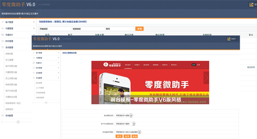Click the 244492 recharge total text
The image size is (257, 139).
[x=82, y=22]
